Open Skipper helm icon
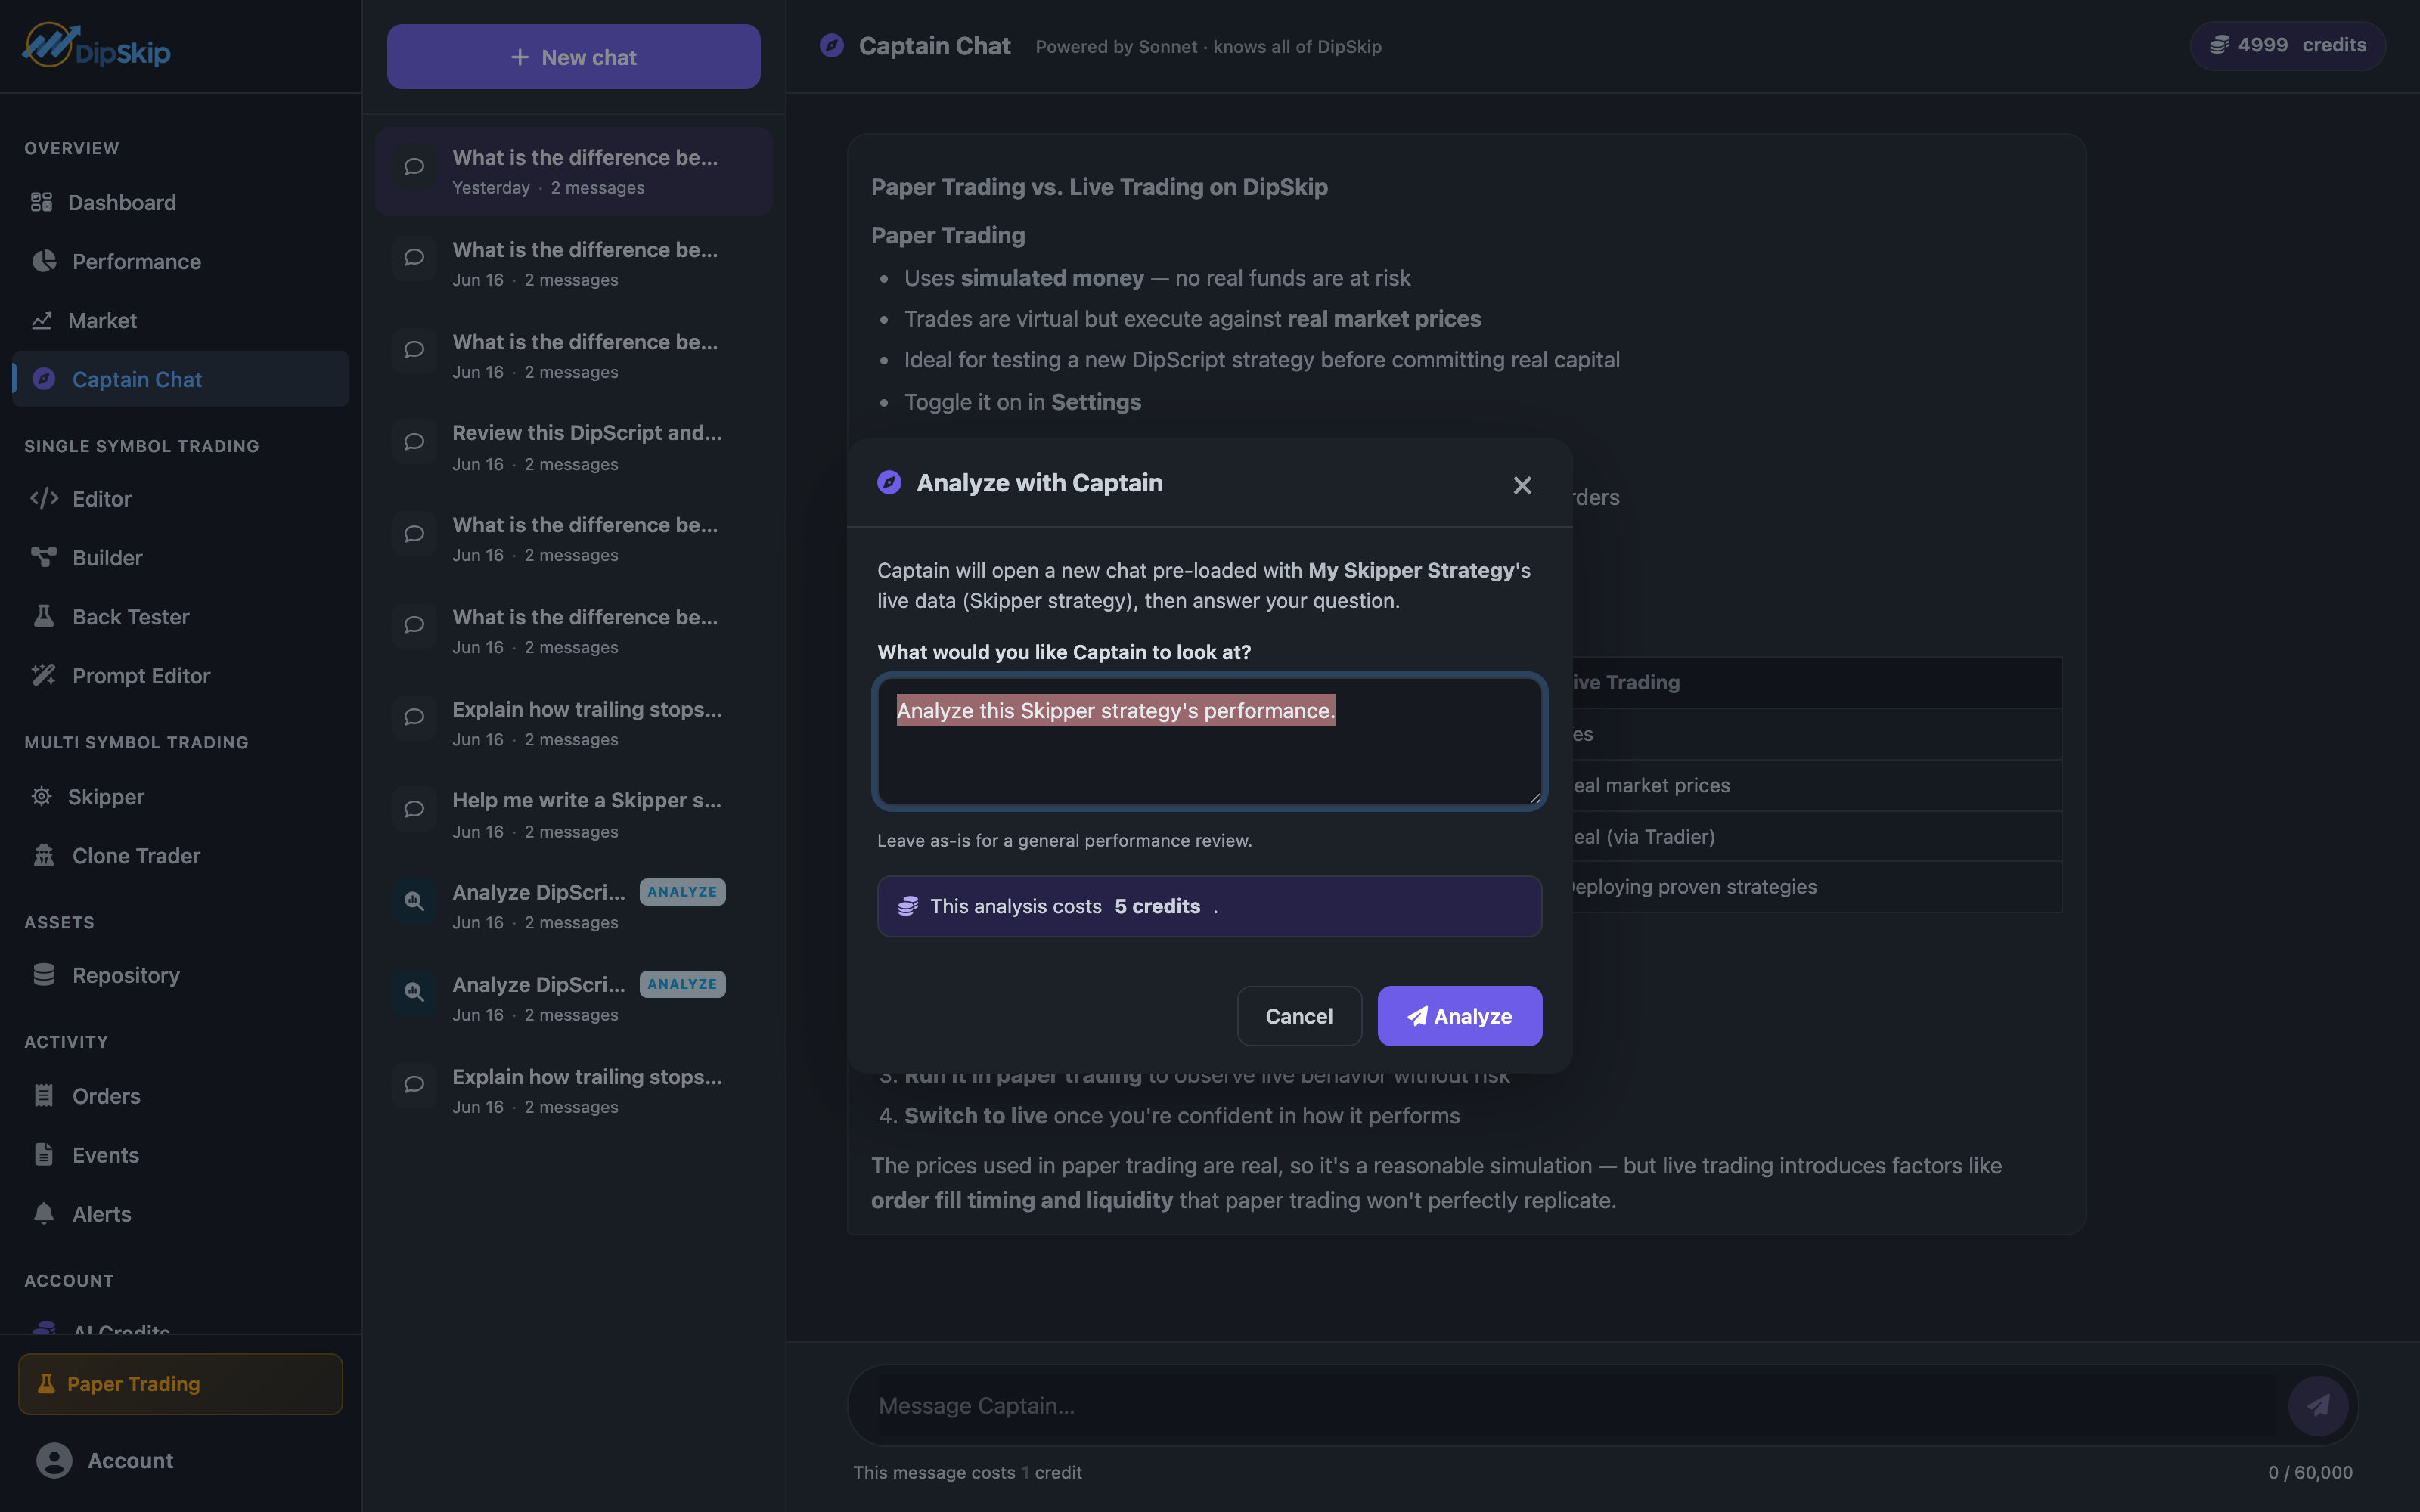This screenshot has width=2420, height=1512. 41,796
